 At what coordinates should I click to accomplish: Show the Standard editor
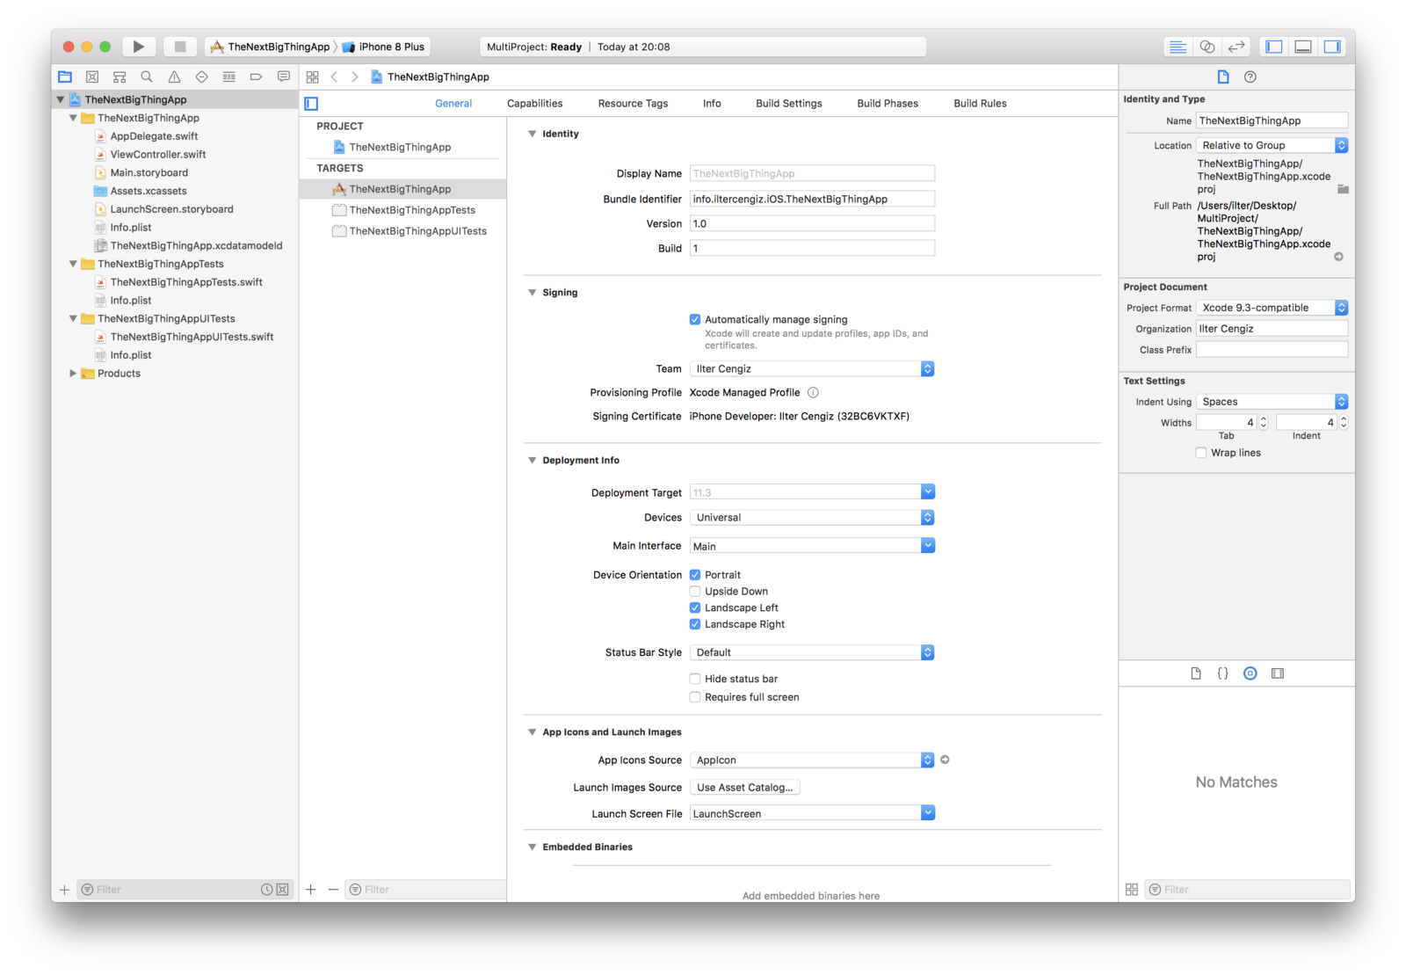point(1178,47)
